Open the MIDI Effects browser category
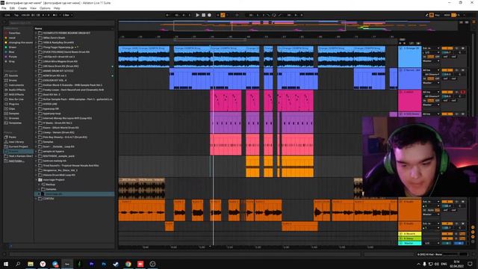This screenshot has height=269, width=478. coord(16,95)
